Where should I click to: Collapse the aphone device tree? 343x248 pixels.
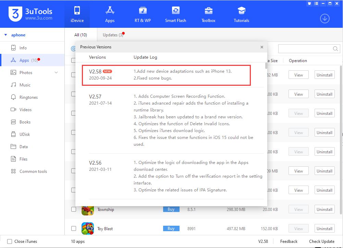[6, 35]
